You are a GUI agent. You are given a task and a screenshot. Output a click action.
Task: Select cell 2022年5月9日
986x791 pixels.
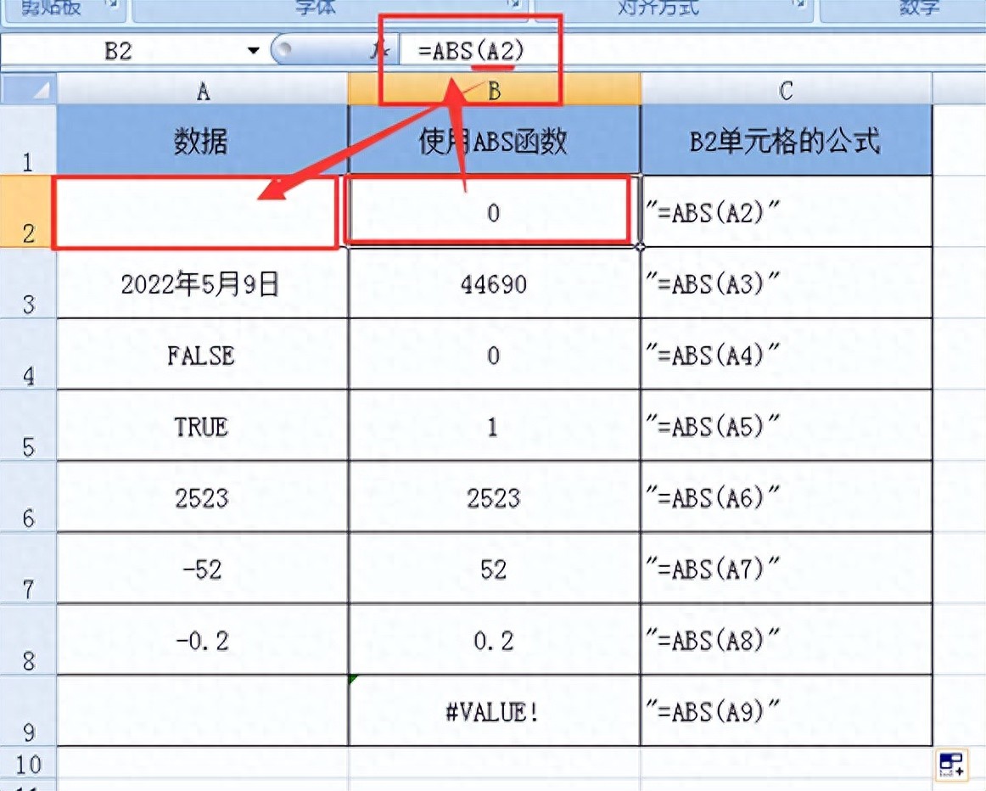point(203,283)
